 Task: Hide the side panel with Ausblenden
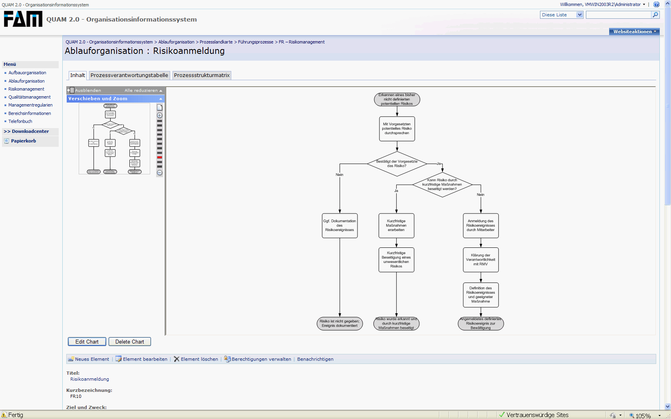pyautogui.click(x=85, y=91)
